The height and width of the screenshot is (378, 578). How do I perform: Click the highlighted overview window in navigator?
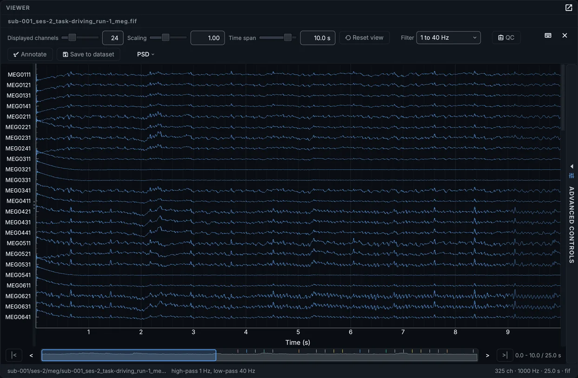pyautogui.click(x=129, y=355)
